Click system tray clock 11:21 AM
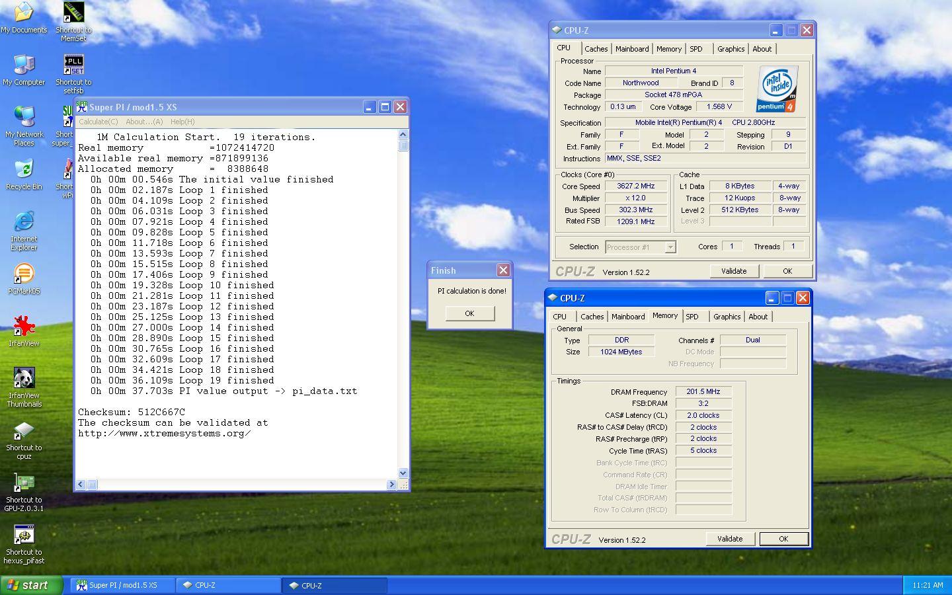This screenshot has height=595, width=952. 928,585
